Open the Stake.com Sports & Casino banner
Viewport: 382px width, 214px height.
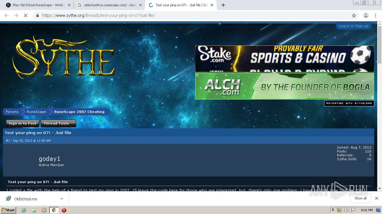284,59
